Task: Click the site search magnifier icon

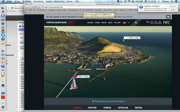Action: point(129,22)
